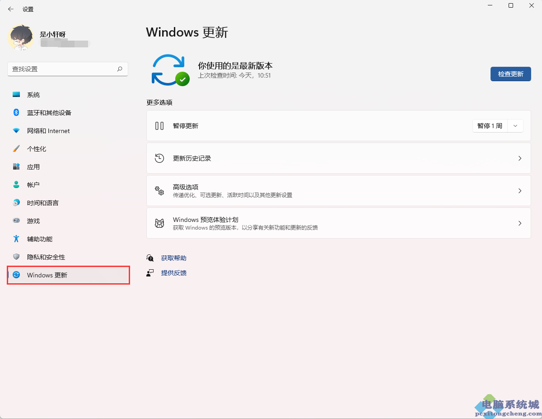The image size is (542, 419).
Task: Click the help bubble icon beside 获取帮助
Action: pyautogui.click(x=150, y=258)
